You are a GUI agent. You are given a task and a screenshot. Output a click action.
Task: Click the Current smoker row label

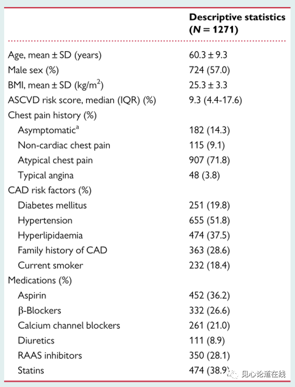[50, 265]
